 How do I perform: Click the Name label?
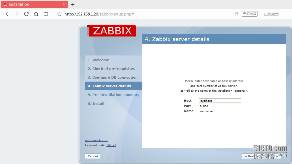click(x=189, y=111)
